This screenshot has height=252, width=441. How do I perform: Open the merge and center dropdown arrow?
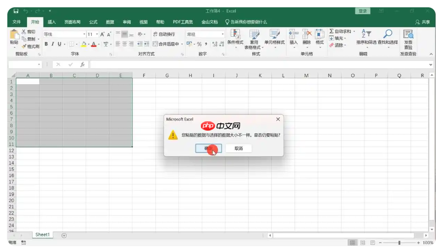coord(182,44)
